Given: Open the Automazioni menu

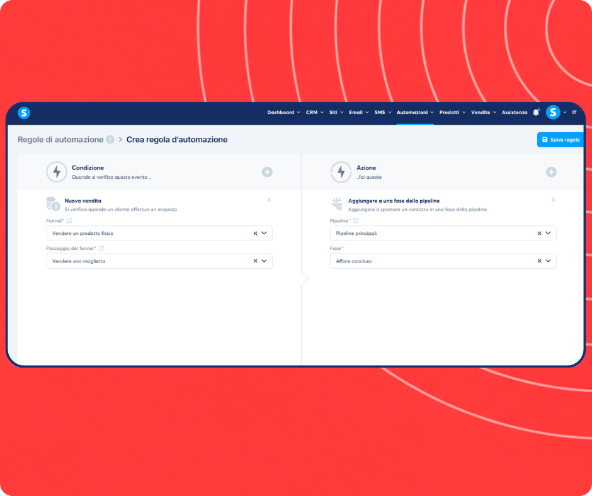Looking at the screenshot, I should pos(415,113).
